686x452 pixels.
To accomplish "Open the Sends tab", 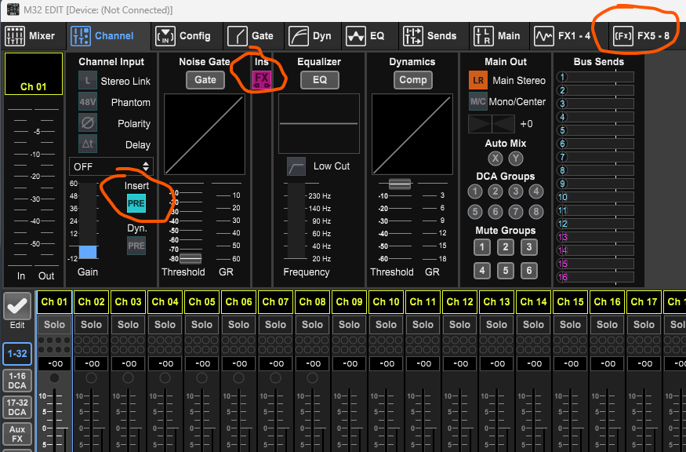I will pyautogui.click(x=430, y=35).
